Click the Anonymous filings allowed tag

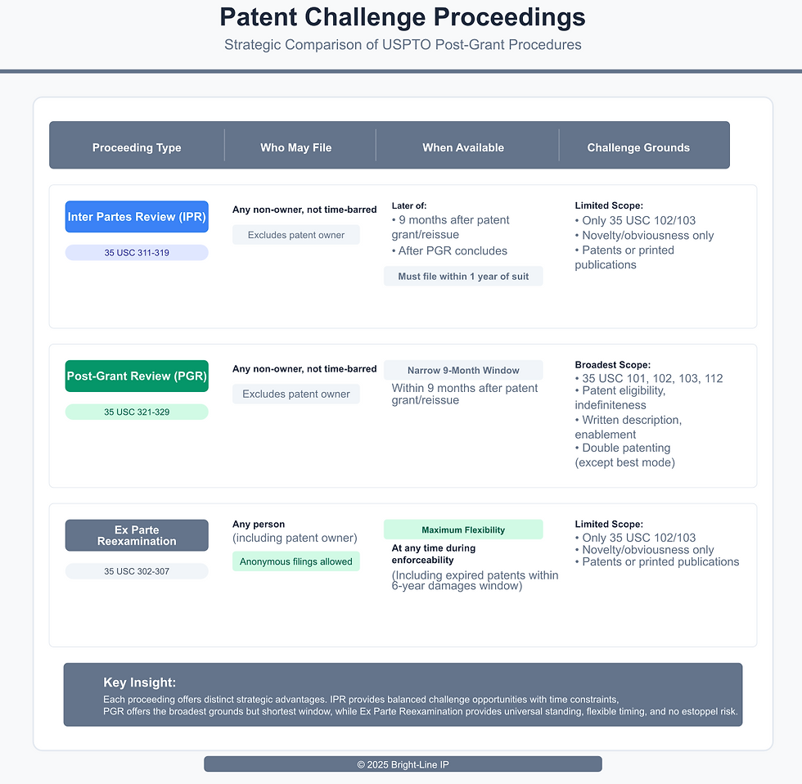(296, 561)
